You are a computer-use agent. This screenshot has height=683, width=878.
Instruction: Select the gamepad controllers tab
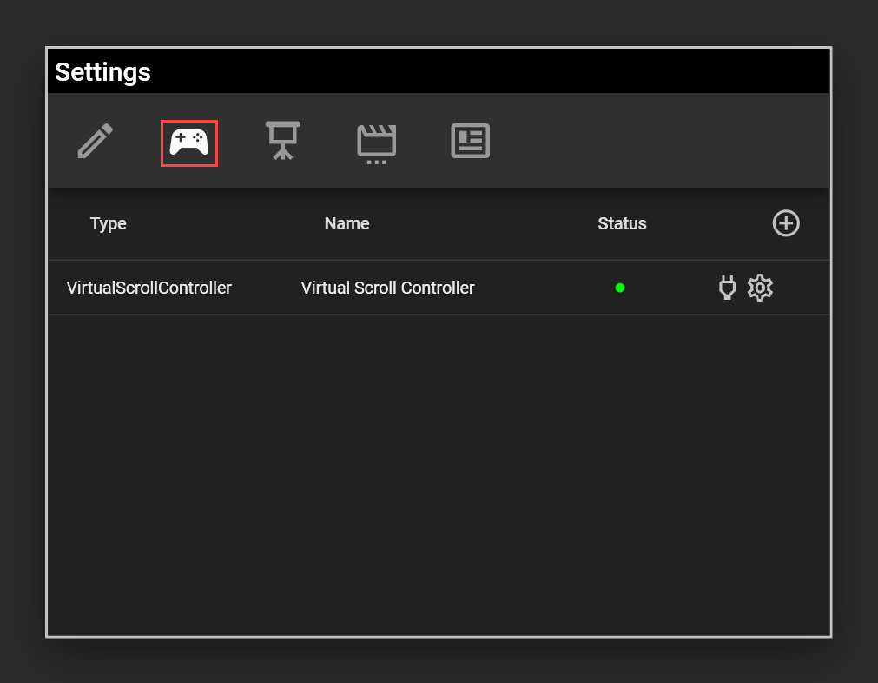188,143
